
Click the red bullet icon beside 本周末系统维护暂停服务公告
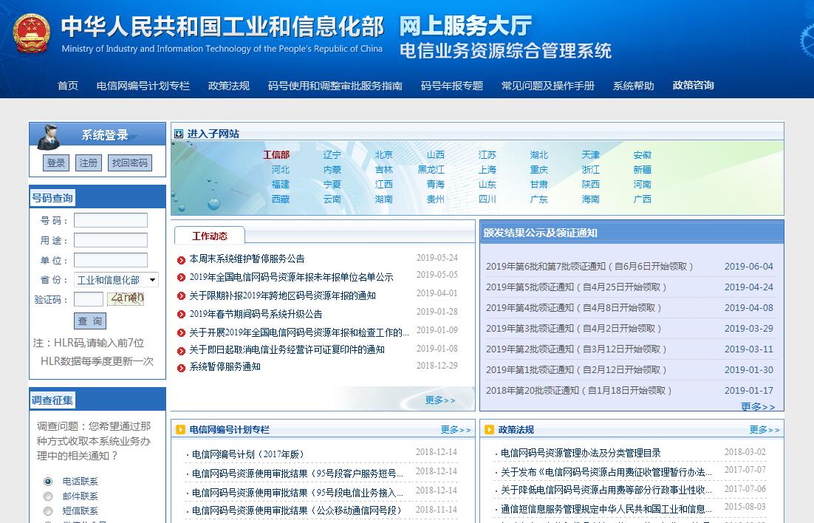click(x=182, y=259)
